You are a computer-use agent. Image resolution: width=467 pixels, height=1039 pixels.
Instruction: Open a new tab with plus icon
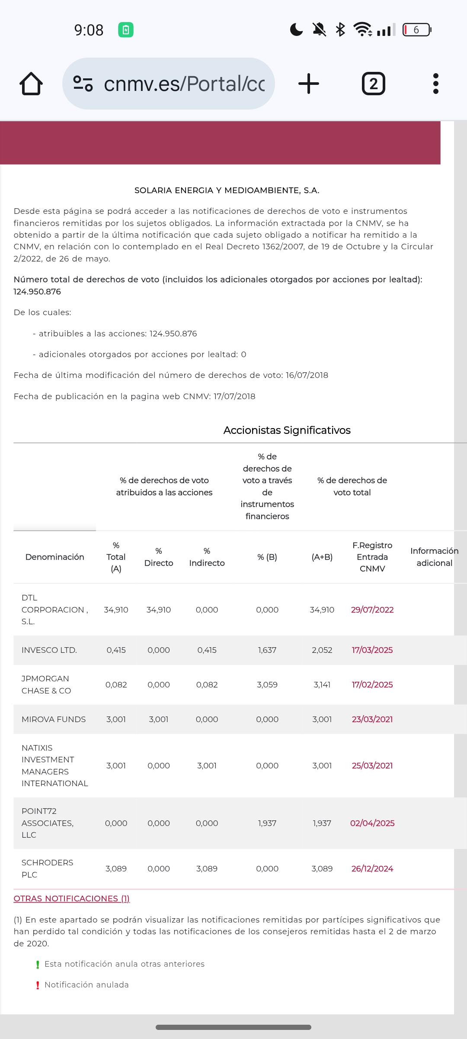coord(309,84)
